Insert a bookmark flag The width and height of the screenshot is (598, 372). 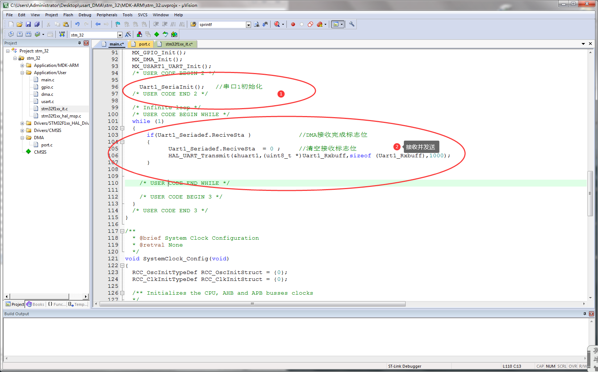pos(118,24)
